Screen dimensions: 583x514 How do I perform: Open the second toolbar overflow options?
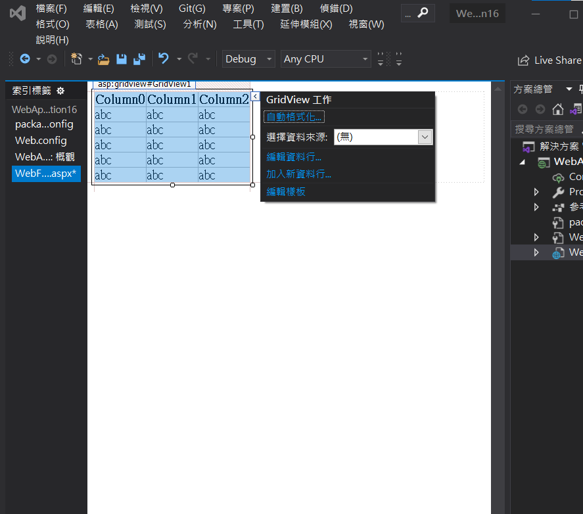pyautogui.click(x=398, y=58)
